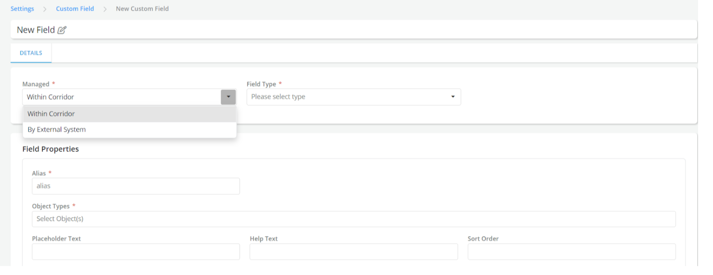Image resolution: width=713 pixels, height=275 pixels.
Task: Click the Please select type placeholder text
Action: (x=278, y=97)
